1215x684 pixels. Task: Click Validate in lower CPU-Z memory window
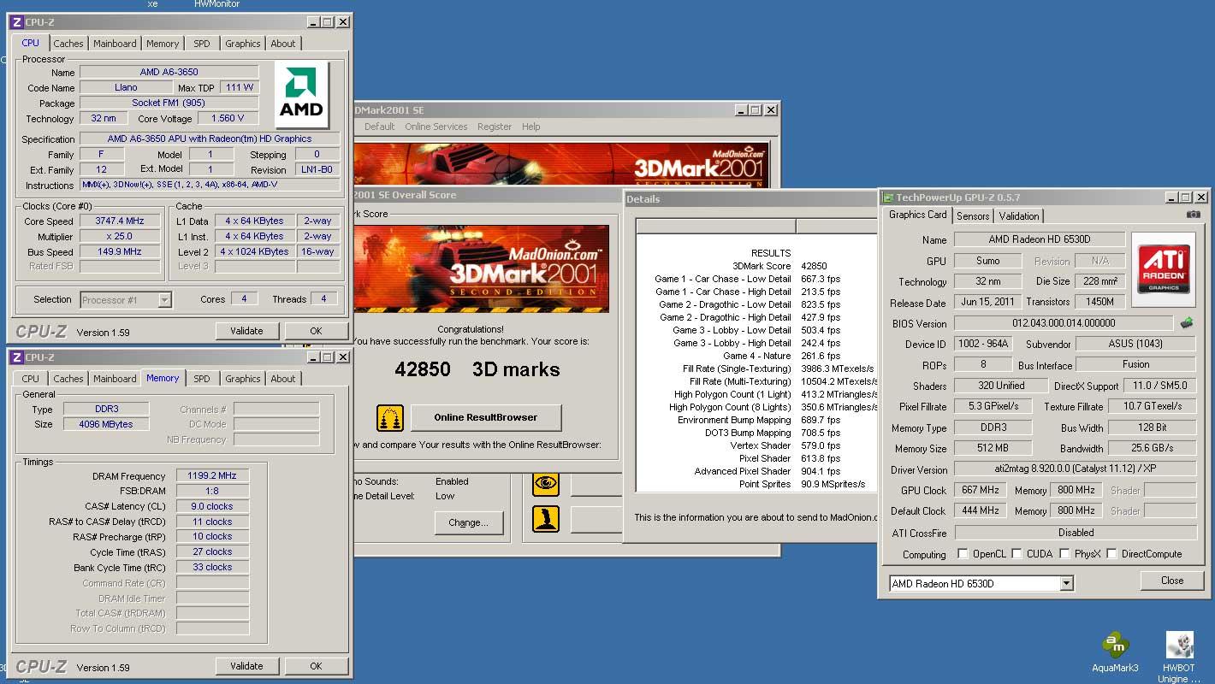[x=246, y=666]
